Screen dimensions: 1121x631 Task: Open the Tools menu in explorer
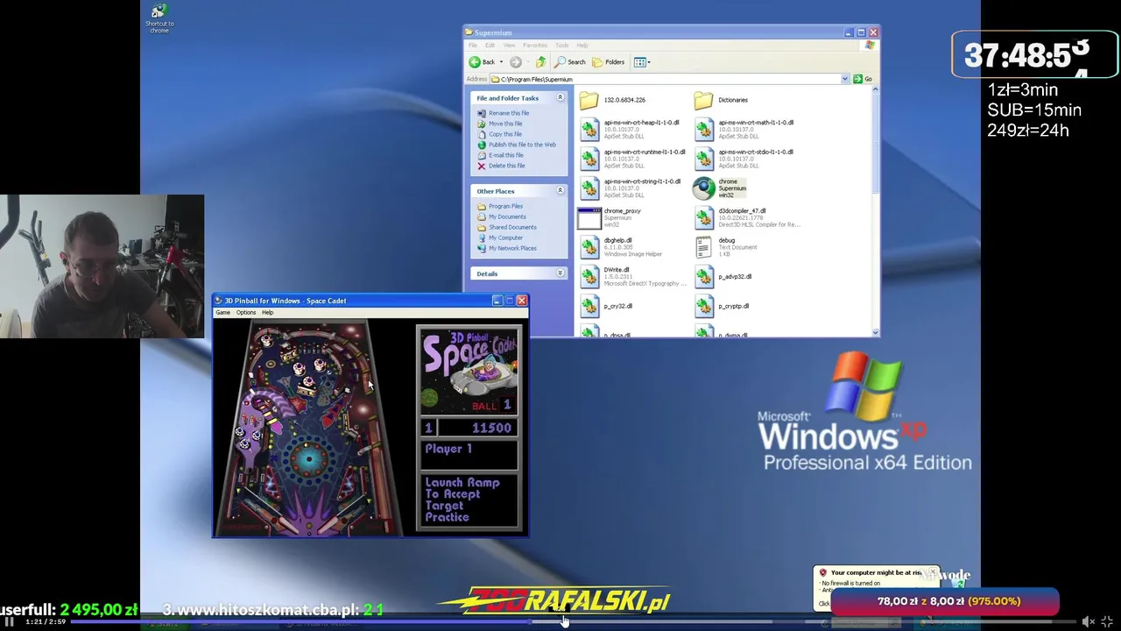coord(562,46)
